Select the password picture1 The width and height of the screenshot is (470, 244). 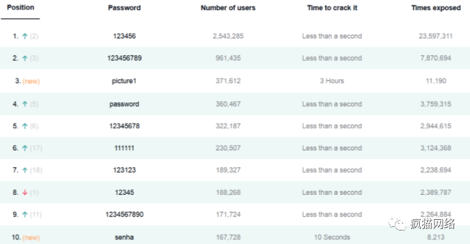click(124, 81)
